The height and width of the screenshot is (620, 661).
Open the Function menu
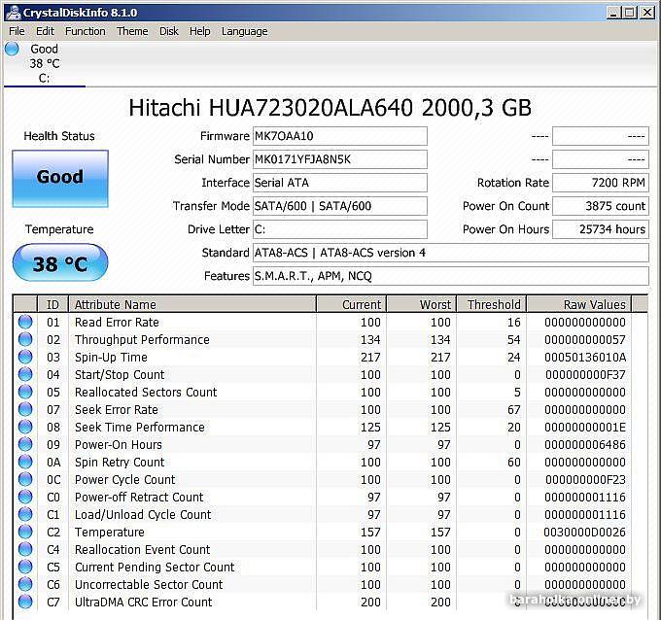(86, 31)
